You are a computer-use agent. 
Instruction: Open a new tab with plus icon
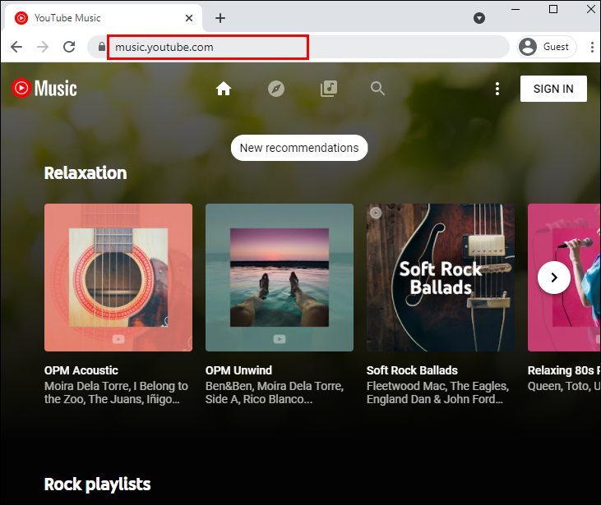pyautogui.click(x=220, y=18)
